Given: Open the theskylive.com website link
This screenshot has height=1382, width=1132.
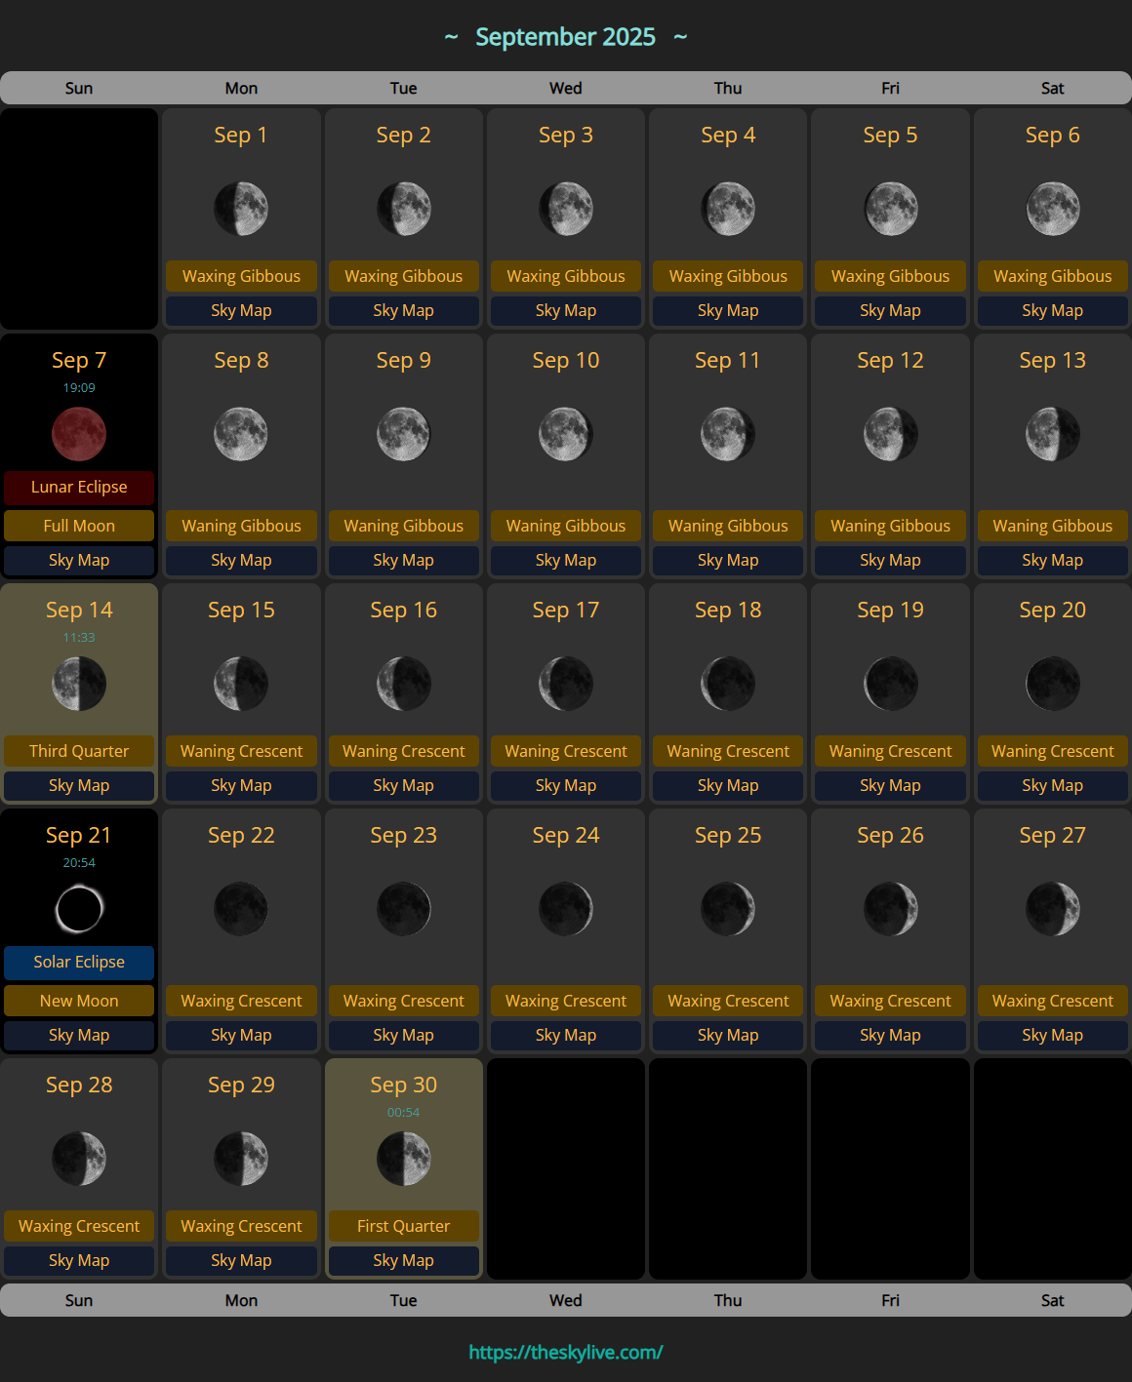Looking at the screenshot, I should 565,1353.
